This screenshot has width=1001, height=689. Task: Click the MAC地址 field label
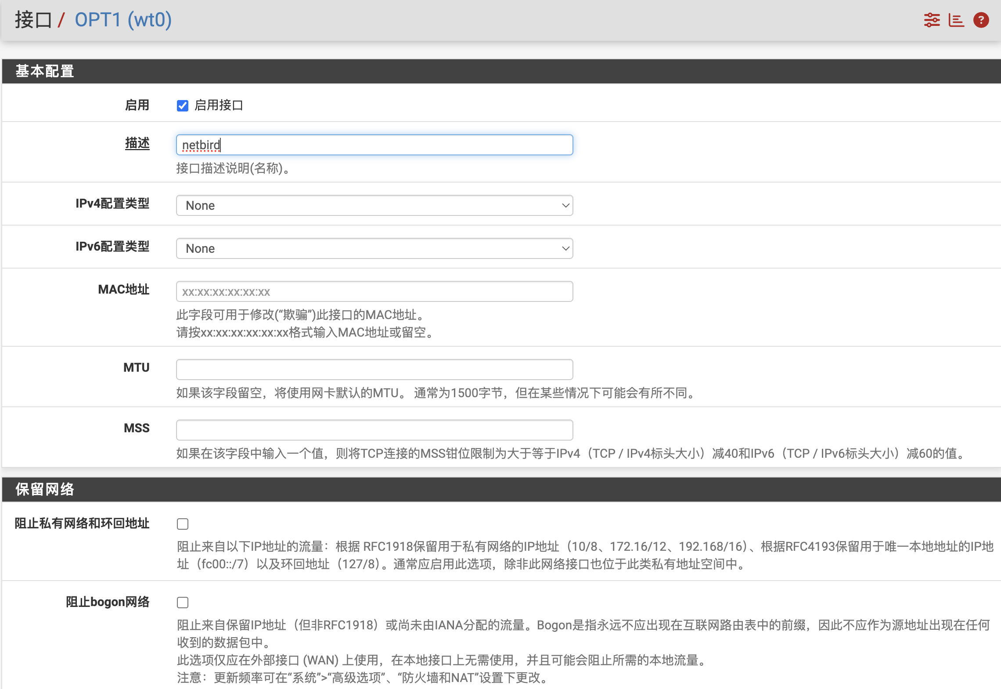tap(124, 290)
